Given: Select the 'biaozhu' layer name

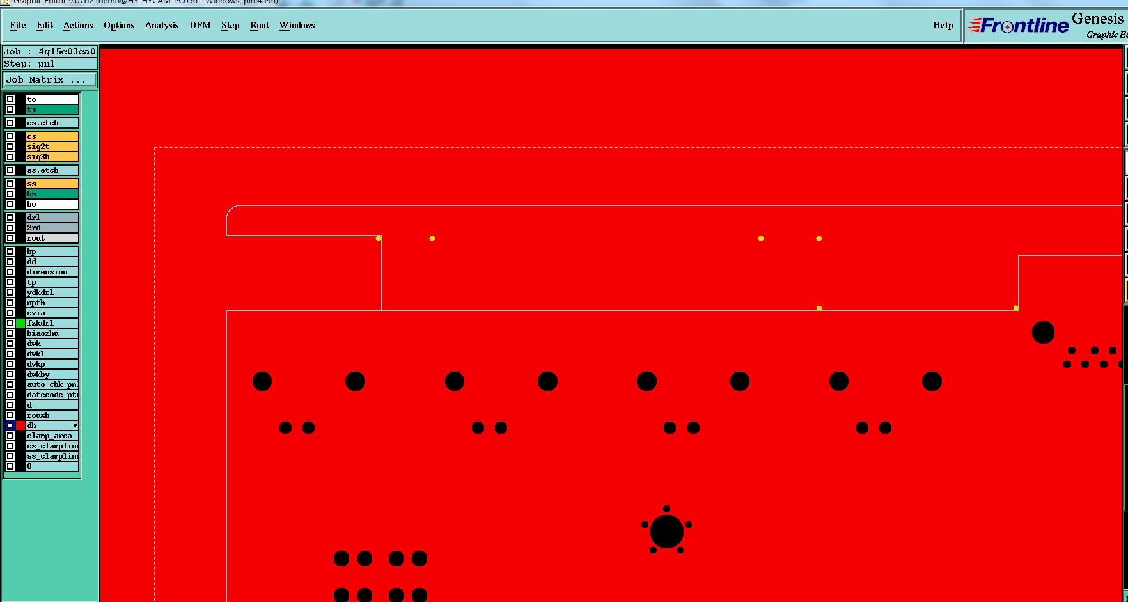Looking at the screenshot, I should [x=52, y=333].
